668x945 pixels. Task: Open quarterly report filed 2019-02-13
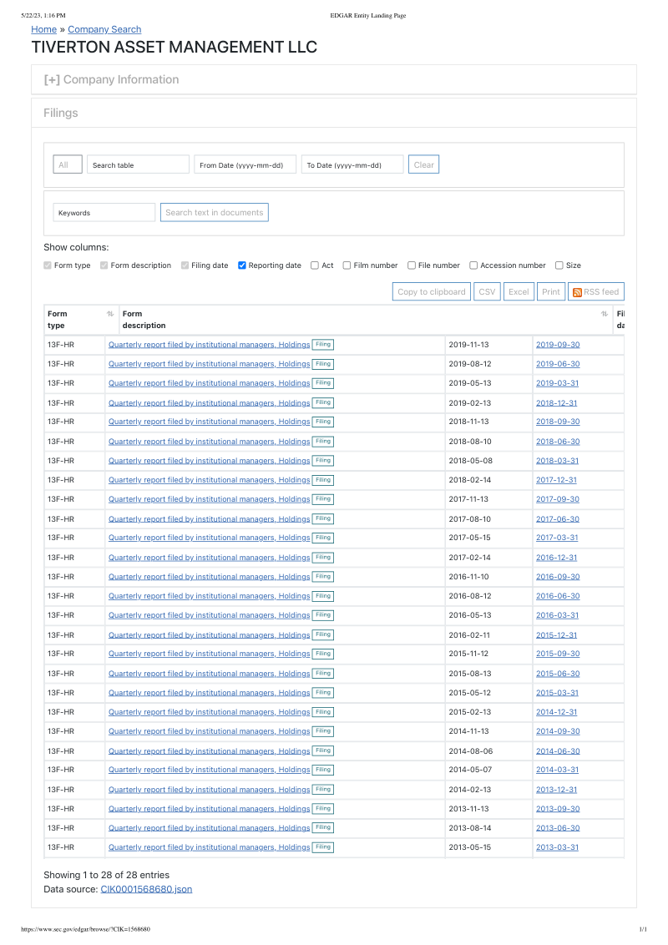[x=210, y=402]
